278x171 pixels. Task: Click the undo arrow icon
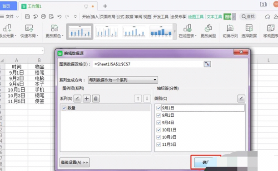pyautogui.click(x=60, y=16)
